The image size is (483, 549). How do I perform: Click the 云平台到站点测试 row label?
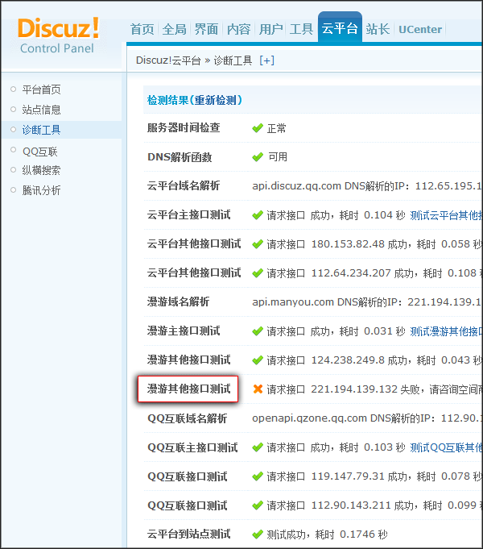(188, 534)
